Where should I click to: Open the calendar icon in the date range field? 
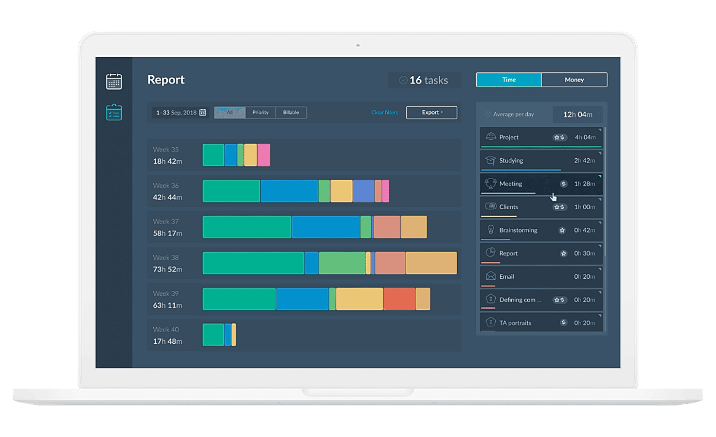(x=202, y=112)
